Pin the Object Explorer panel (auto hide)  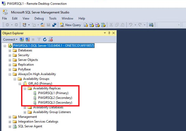point(109,33)
